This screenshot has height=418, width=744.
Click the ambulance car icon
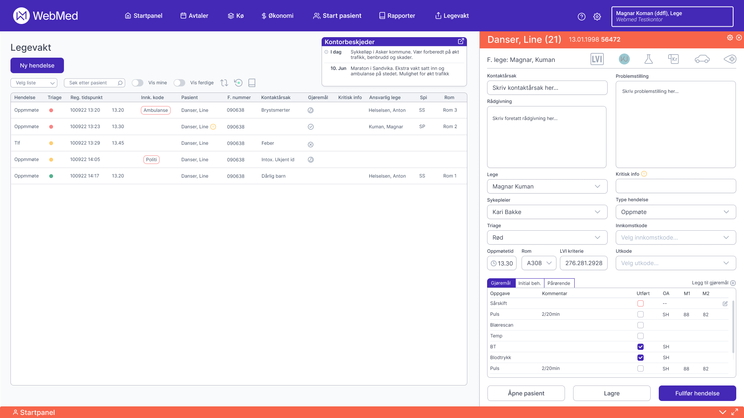click(702, 59)
